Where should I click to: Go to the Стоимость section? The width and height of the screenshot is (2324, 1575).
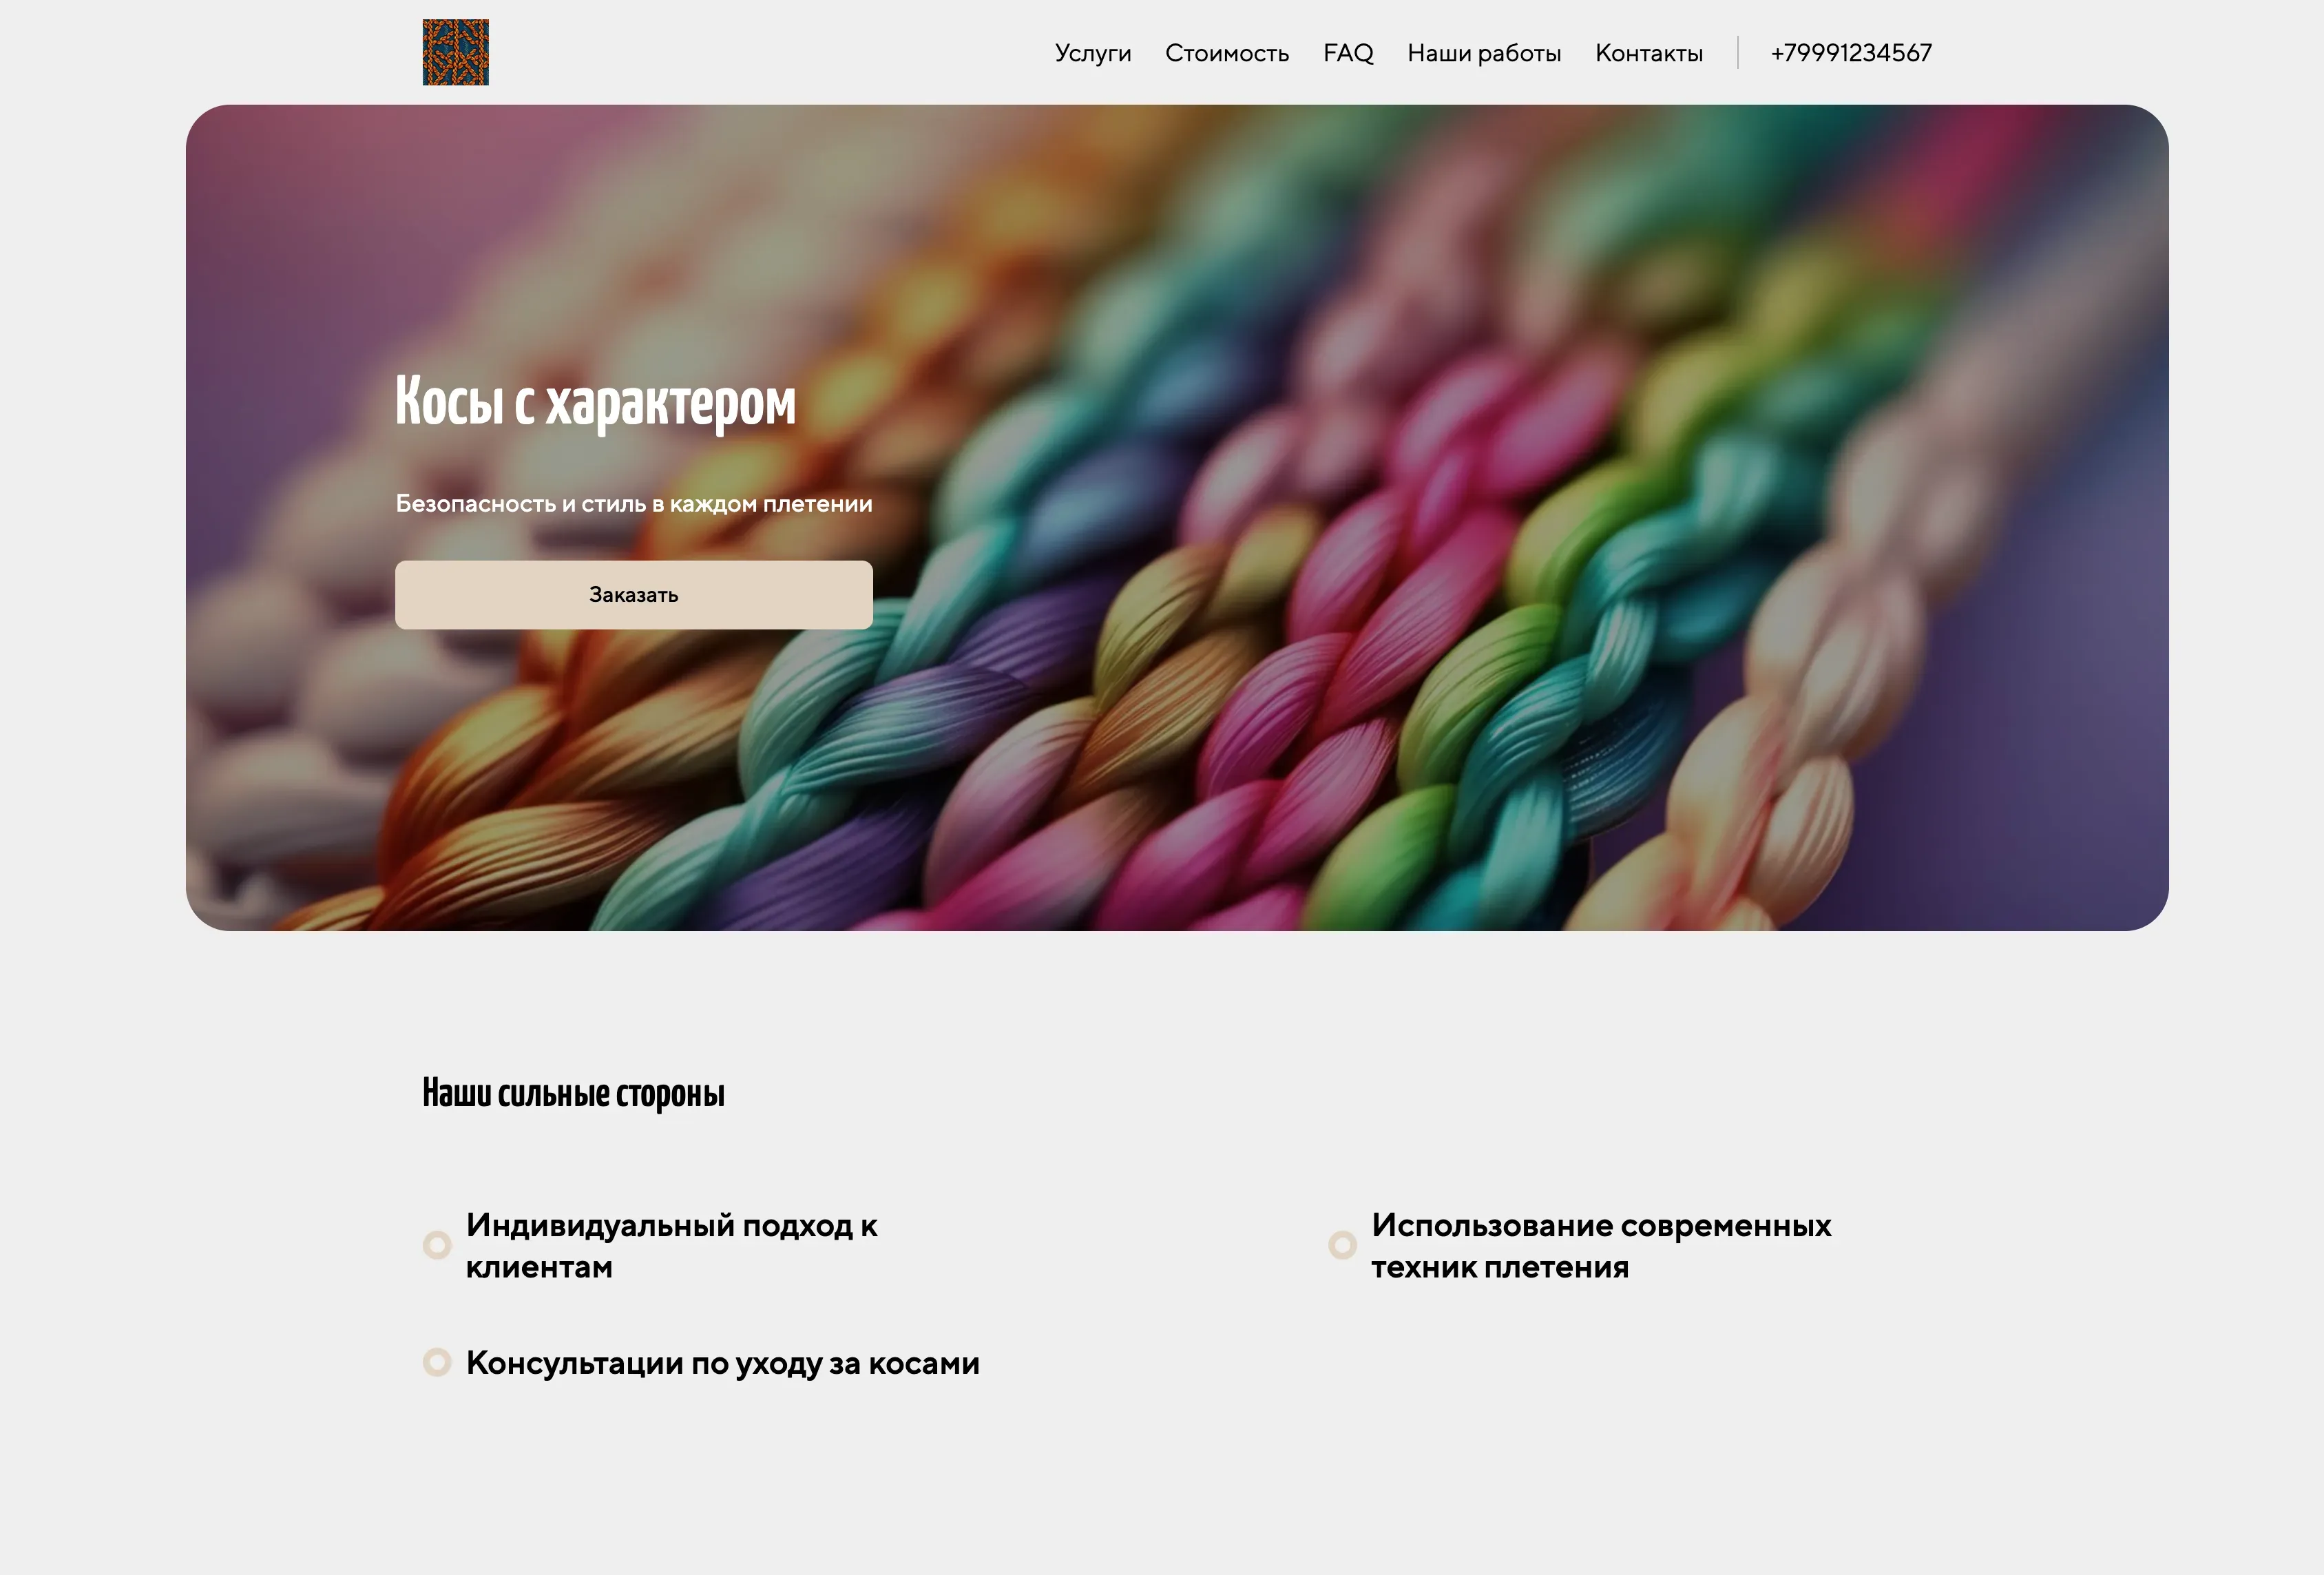pos(1227,53)
